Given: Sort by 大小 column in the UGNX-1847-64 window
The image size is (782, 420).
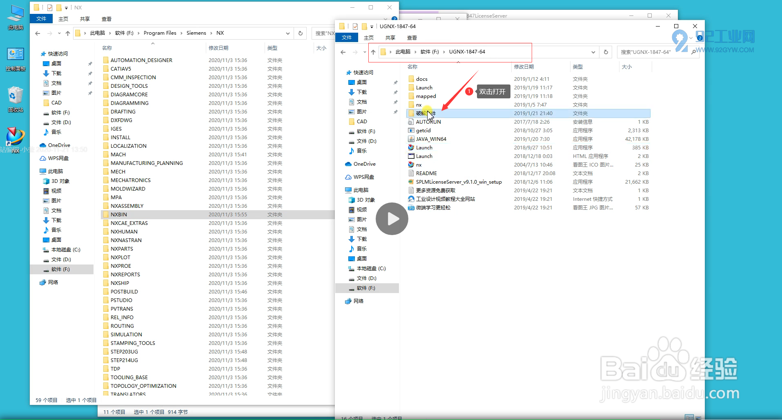Looking at the screenshot, I should click(x=626, y=67).
